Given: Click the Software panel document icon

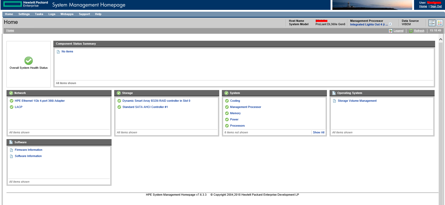Looking at the screenshot, I should pos(11,142).
